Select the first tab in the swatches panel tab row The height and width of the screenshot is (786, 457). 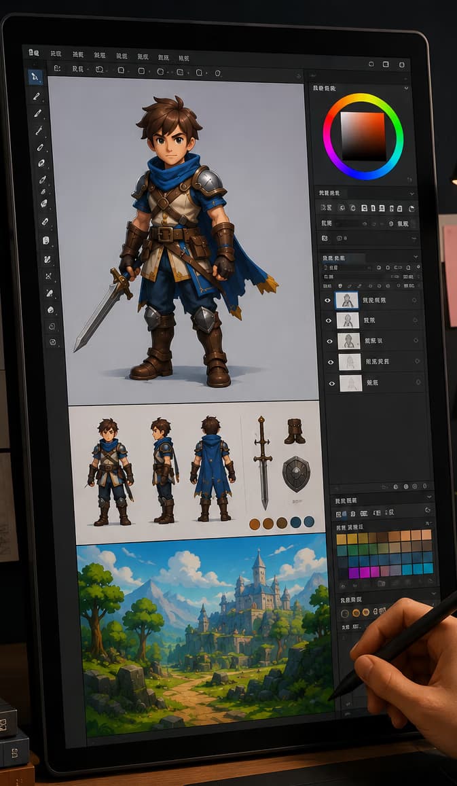click(342, 514)
